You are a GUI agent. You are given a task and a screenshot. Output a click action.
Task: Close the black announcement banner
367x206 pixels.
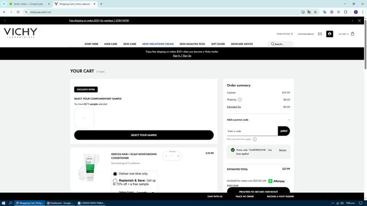(360, 21)
